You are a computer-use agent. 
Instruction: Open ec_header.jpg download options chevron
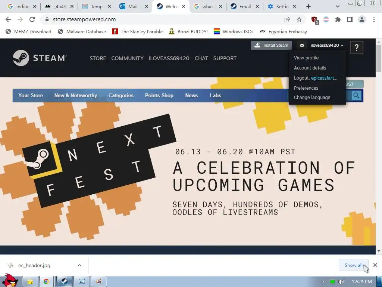[x=79, y=265]
